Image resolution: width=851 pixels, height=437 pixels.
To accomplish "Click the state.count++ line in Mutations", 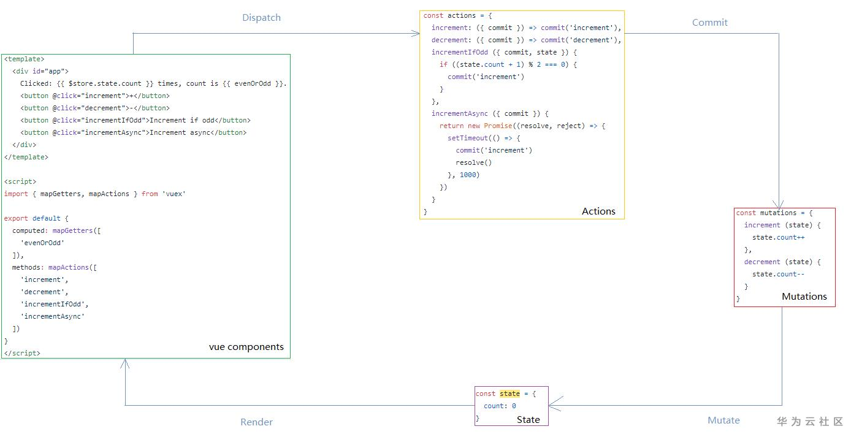I will [778, 237].
